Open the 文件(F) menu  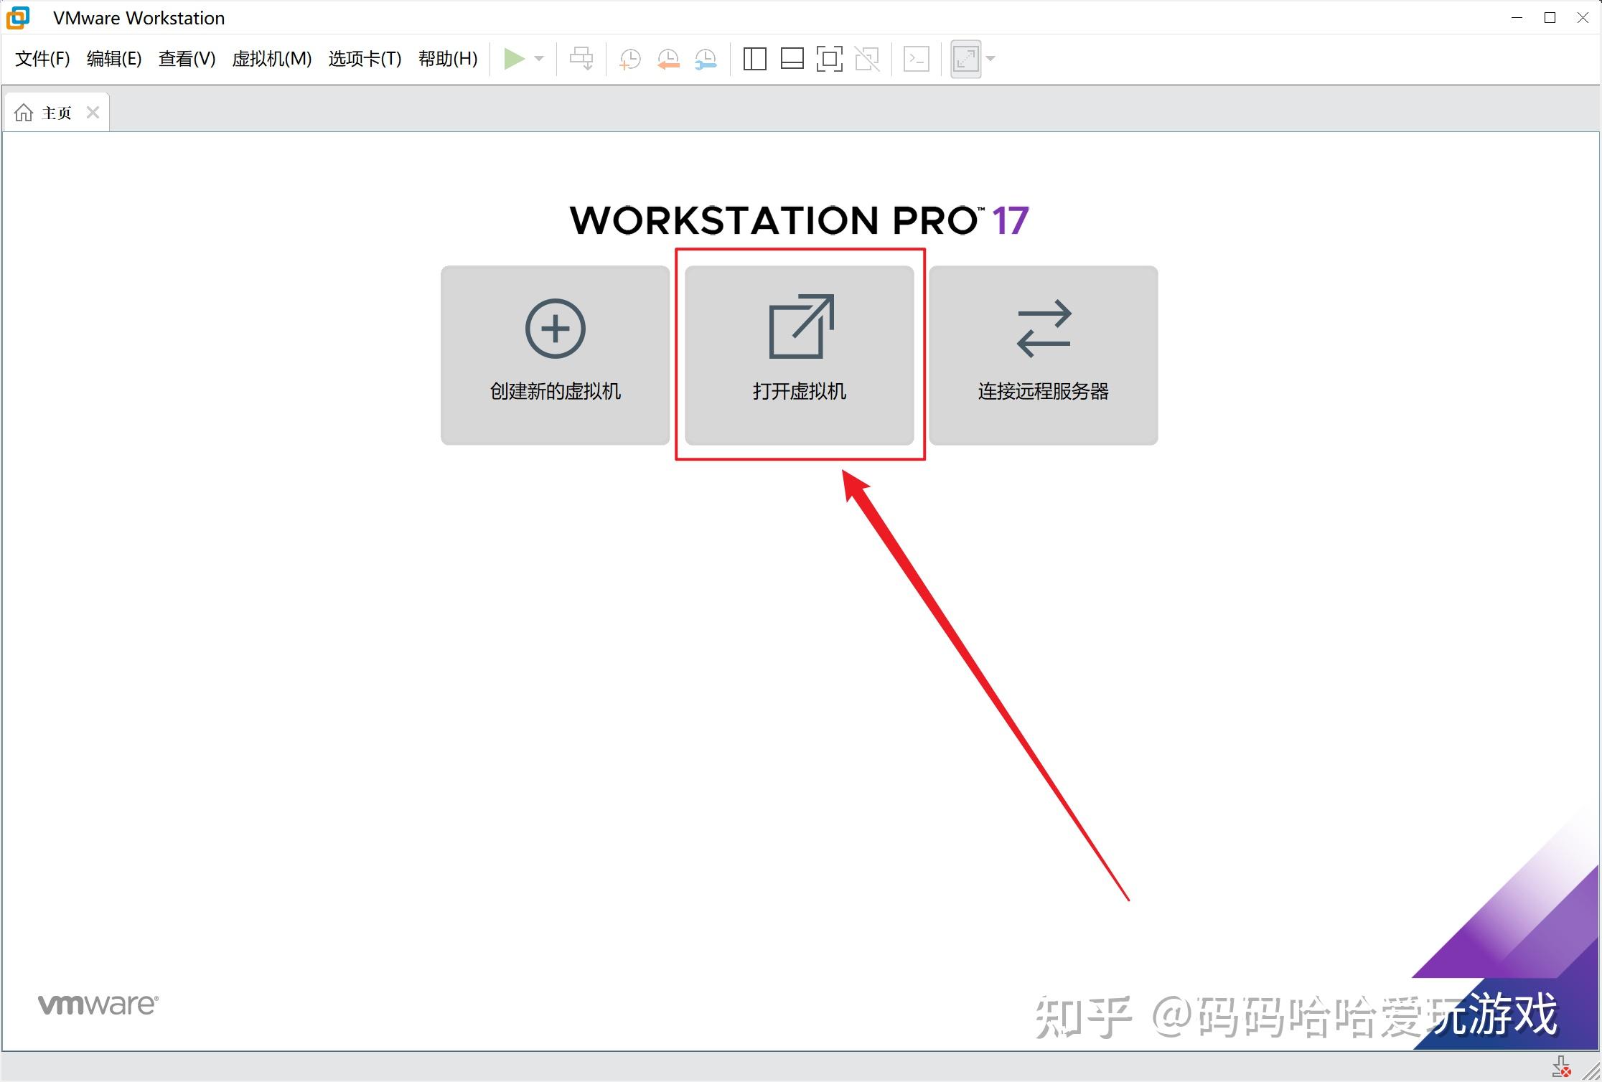(41, 59)
